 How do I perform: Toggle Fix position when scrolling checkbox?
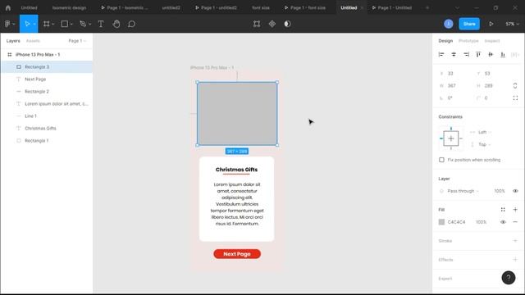pyautogui.click(x=441, y=160)
